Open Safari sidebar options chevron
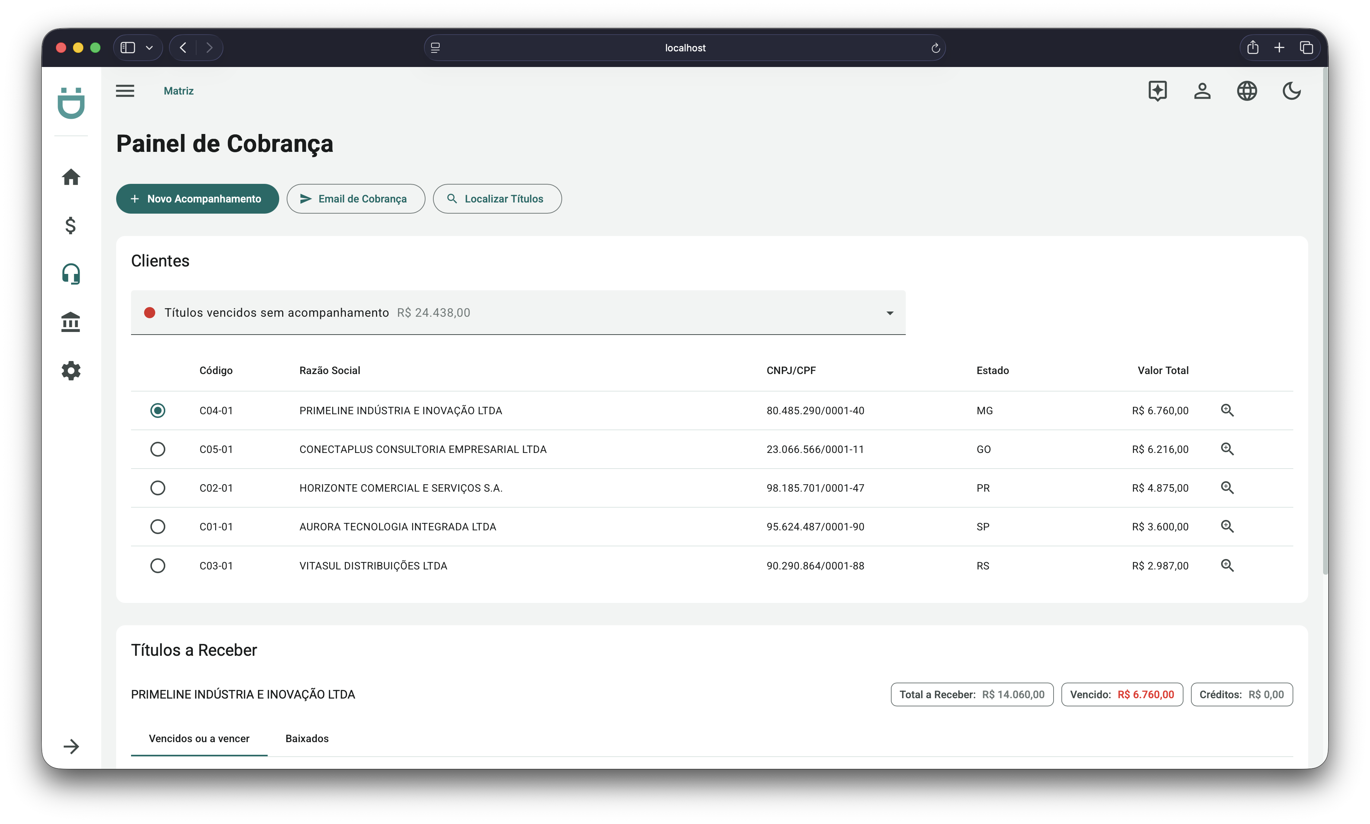The image size is (1370, 824). 149,48
